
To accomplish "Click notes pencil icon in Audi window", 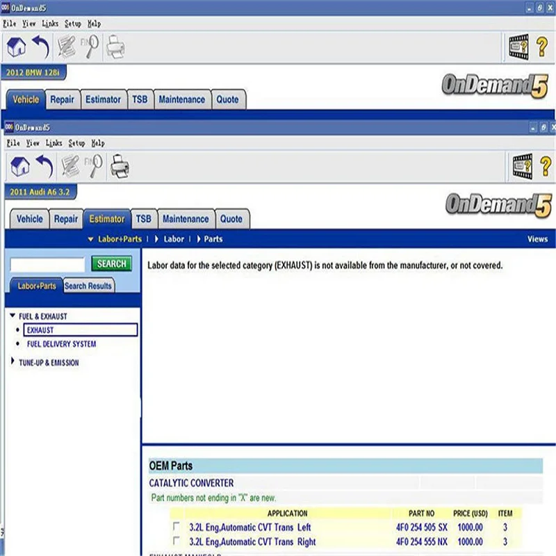I will point(70,166).
